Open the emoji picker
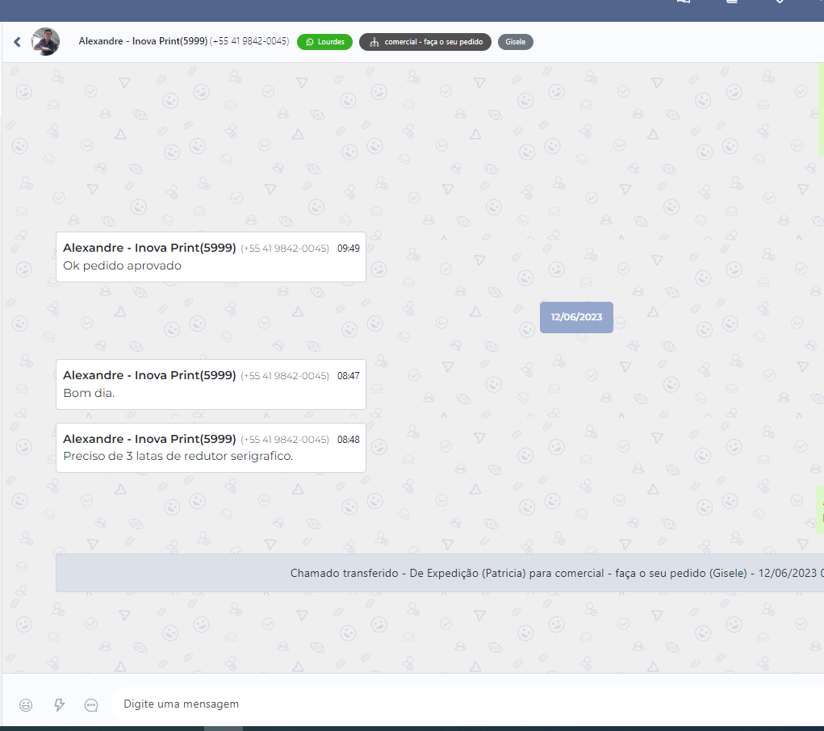This screenshot has height=731, width=824. (26, 704)
